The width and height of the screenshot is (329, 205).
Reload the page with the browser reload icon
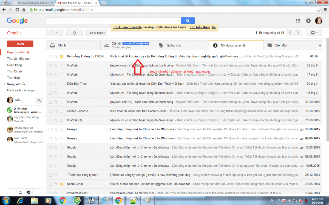click(x=17, y=10)
